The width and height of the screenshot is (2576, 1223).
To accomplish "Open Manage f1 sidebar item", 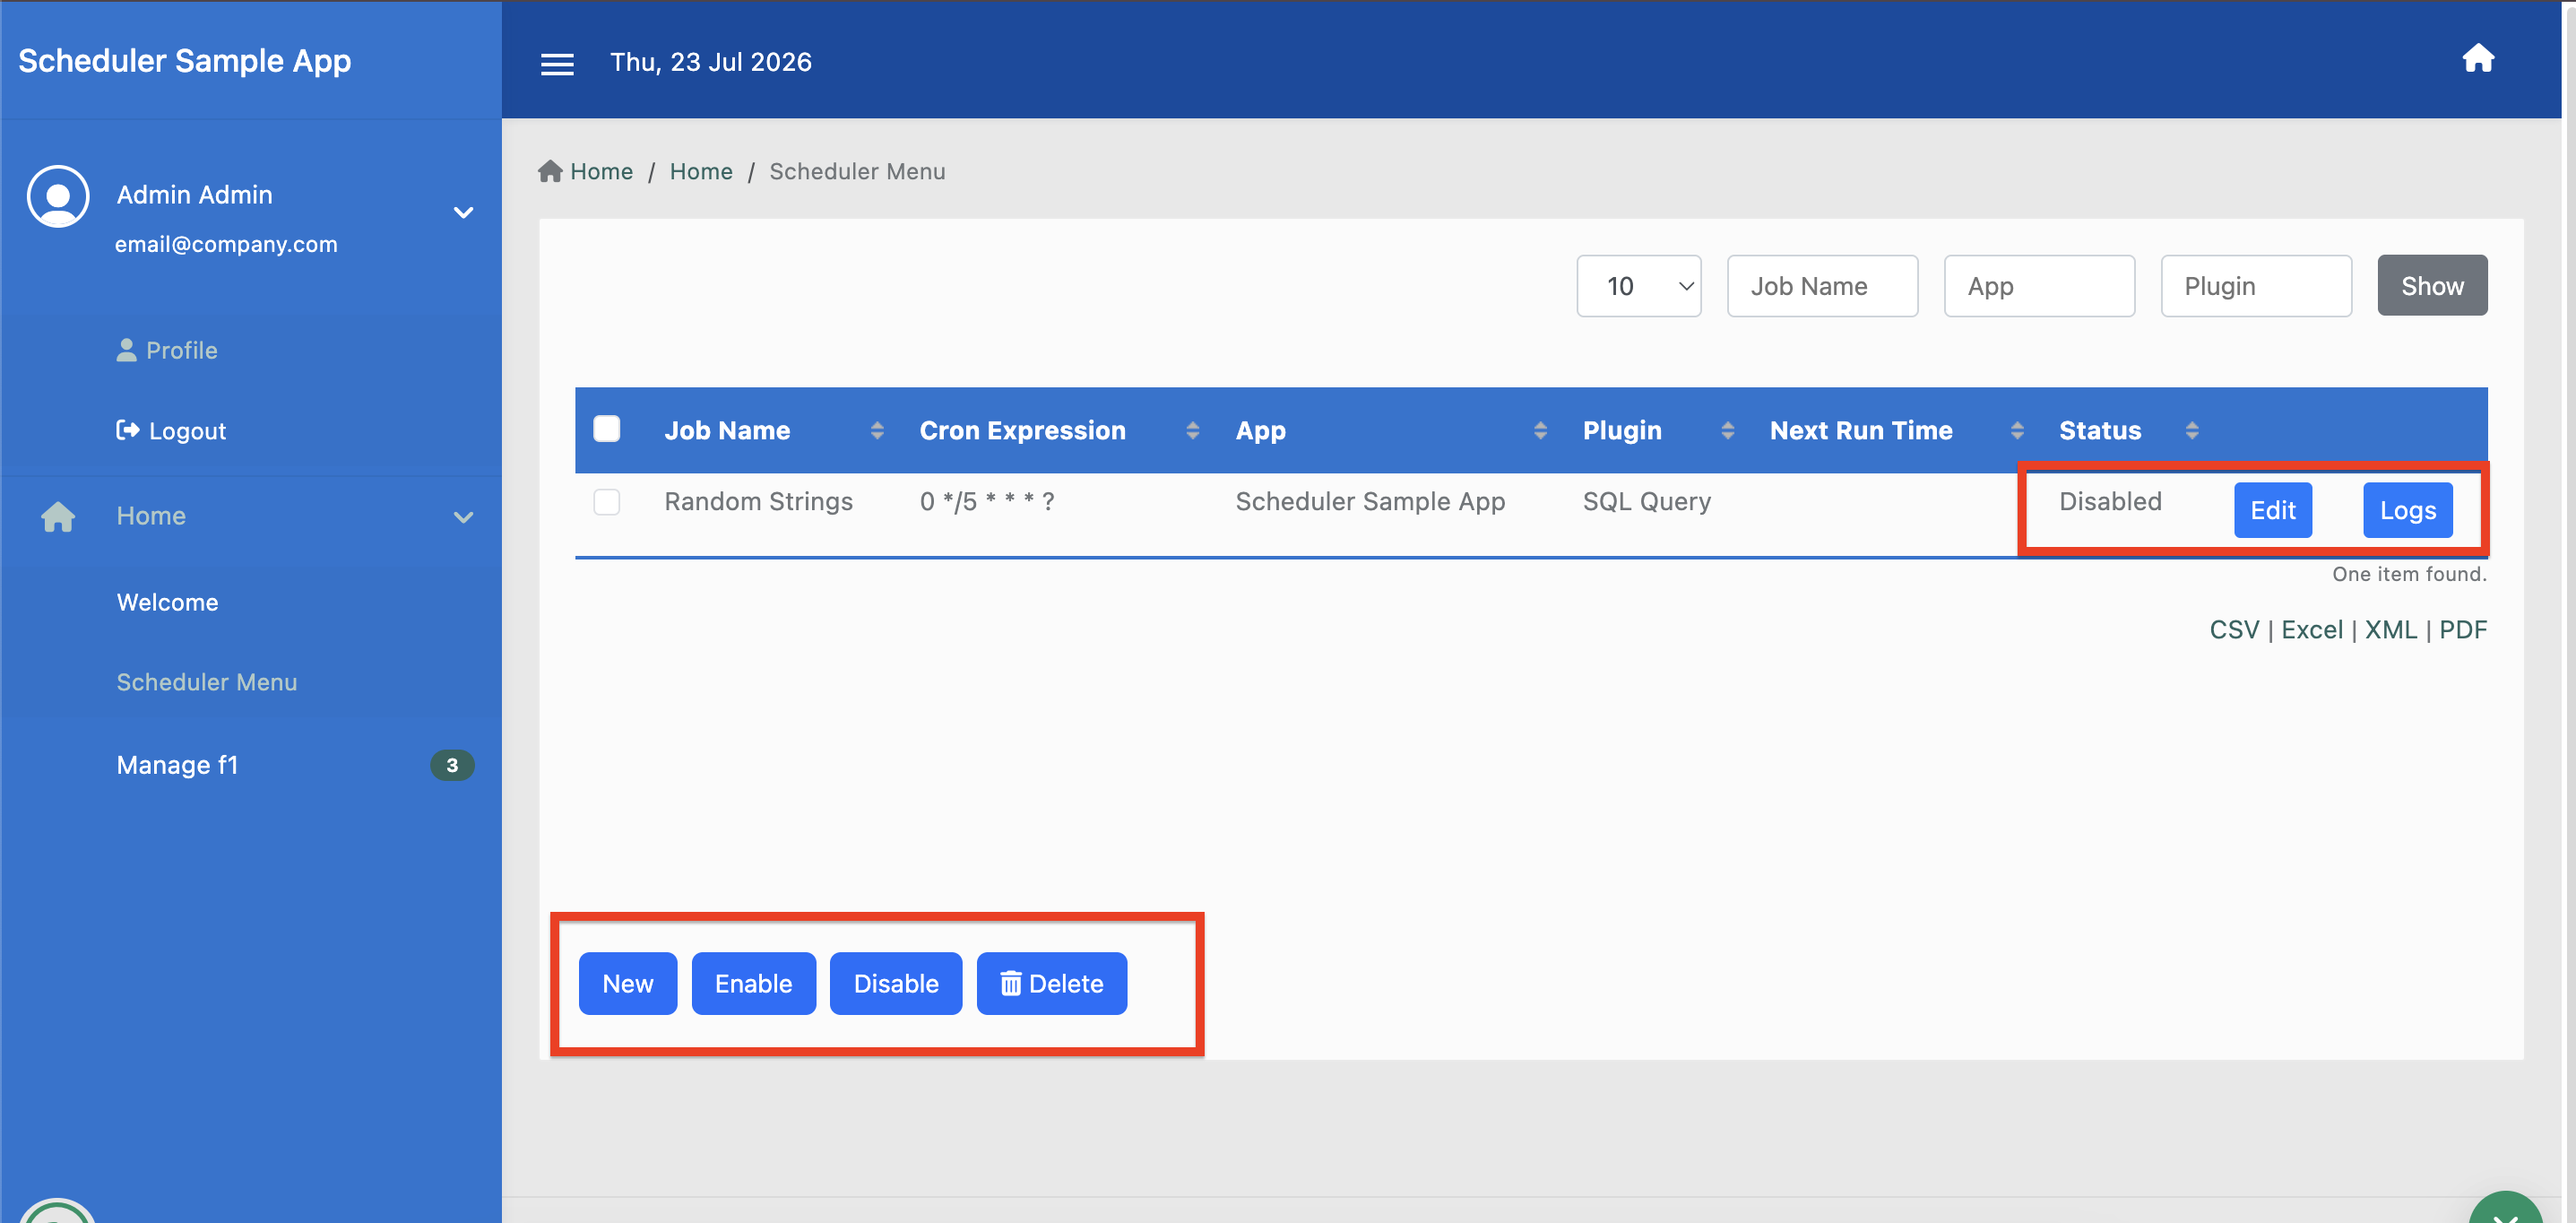I will click(x=177, y=765).
